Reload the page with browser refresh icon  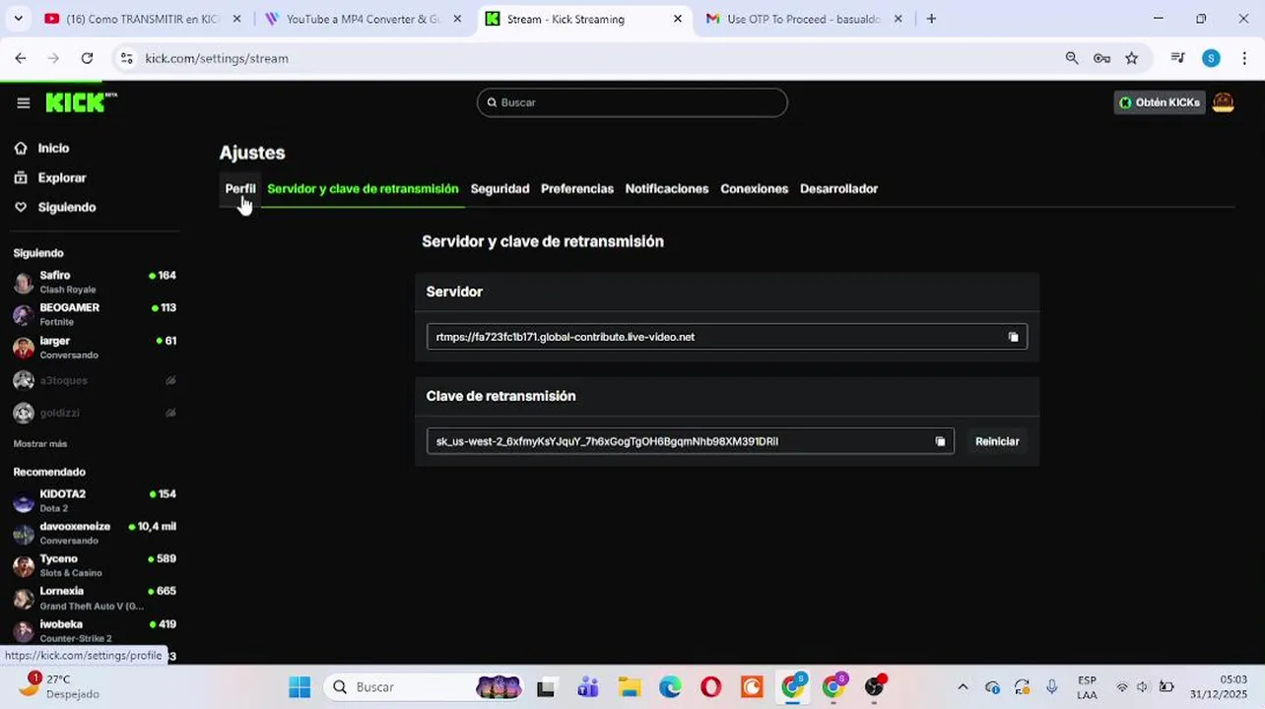click(87, 58)
